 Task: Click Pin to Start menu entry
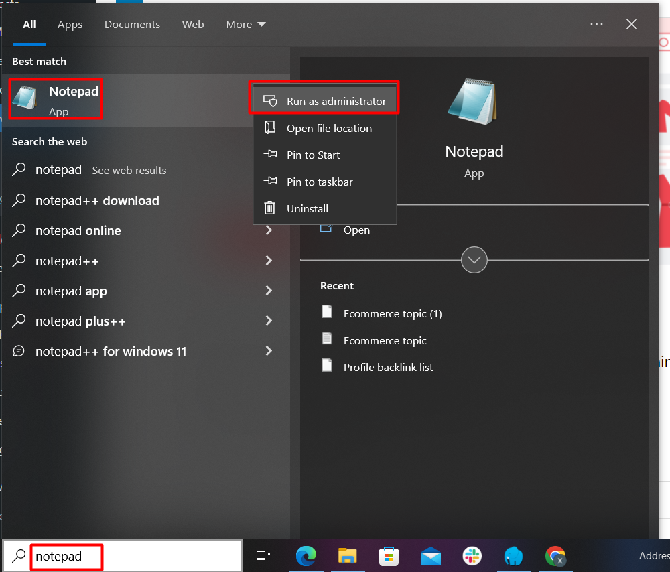[x=325, y=155]
